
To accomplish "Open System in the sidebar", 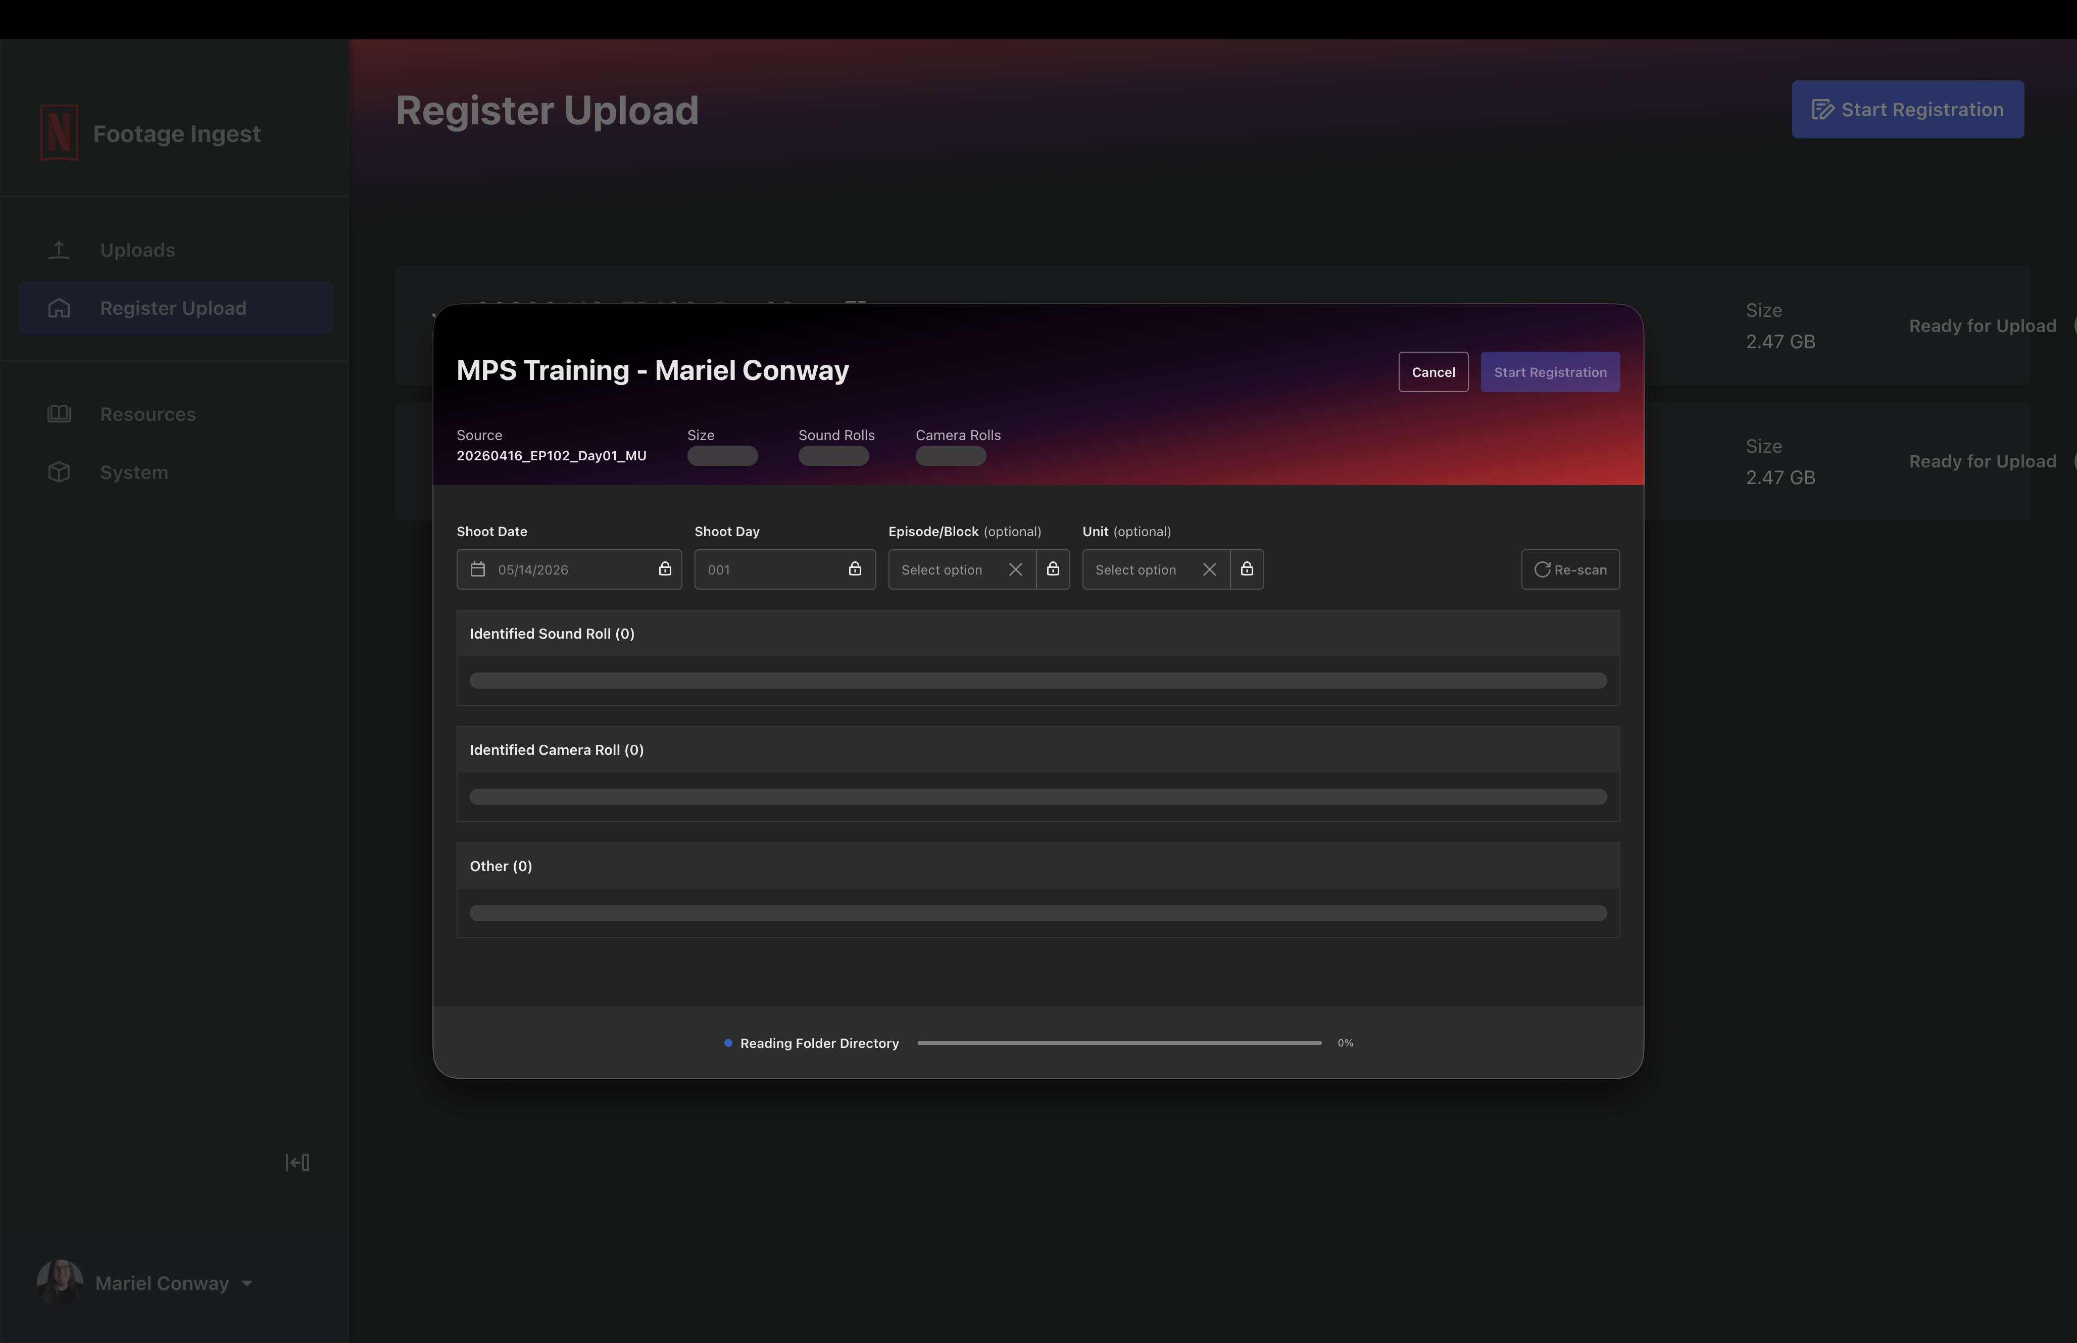I will tap(175, 472).
